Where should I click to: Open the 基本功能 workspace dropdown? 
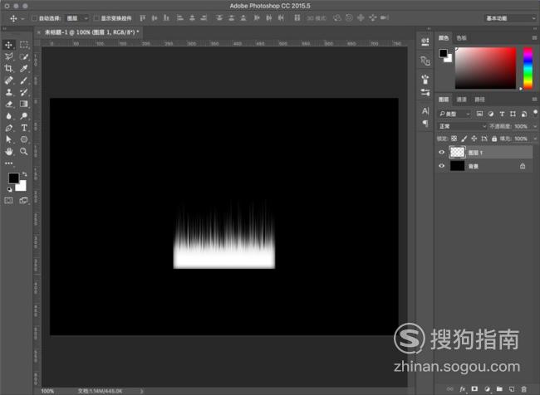pos(510,18)
